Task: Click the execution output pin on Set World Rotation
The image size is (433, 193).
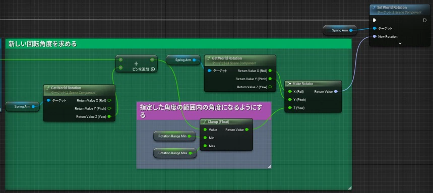Action: pyautogui.click(x=425, y=20)
